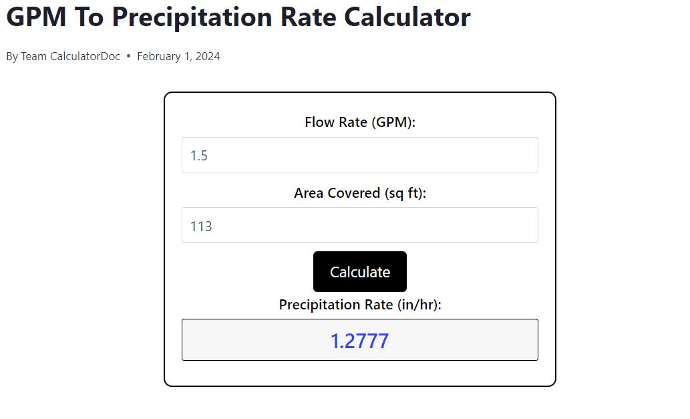Click the Precipitation Rate (in/hr) label
Screen dimensions: 690x419
tap(359, 305)
